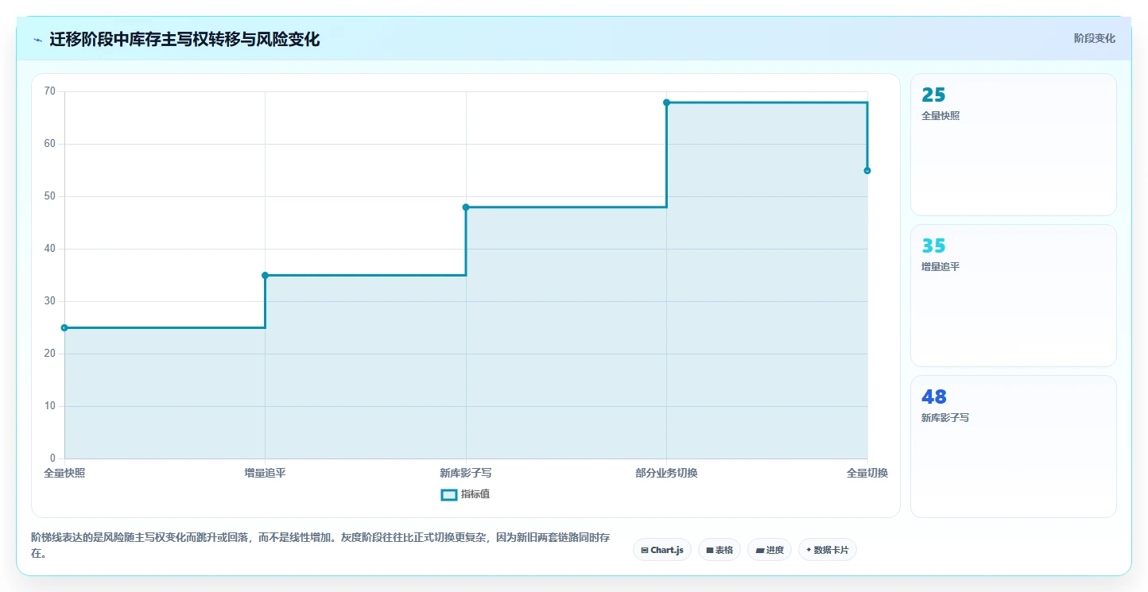The image size is (1148, 592).
Task: Click the data point at 全量快照 (25)
Action: (x=64, y=327)
